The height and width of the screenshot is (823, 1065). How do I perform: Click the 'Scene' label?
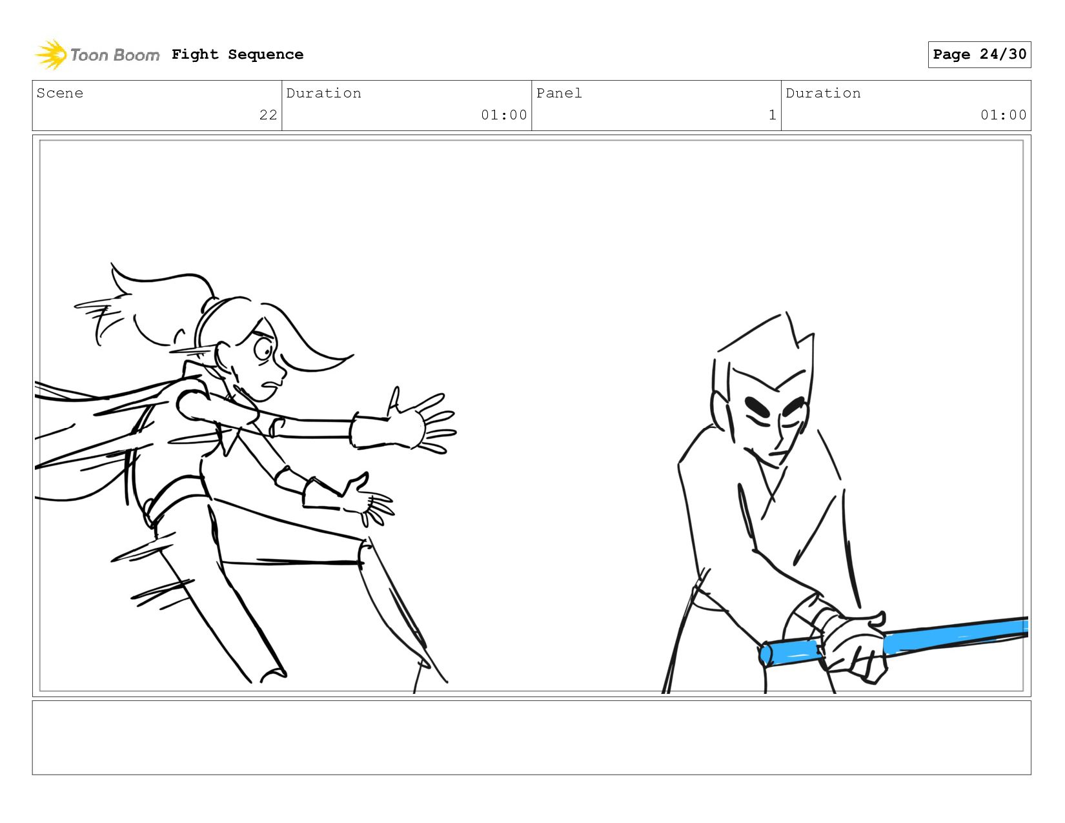(x=60, y=93)
